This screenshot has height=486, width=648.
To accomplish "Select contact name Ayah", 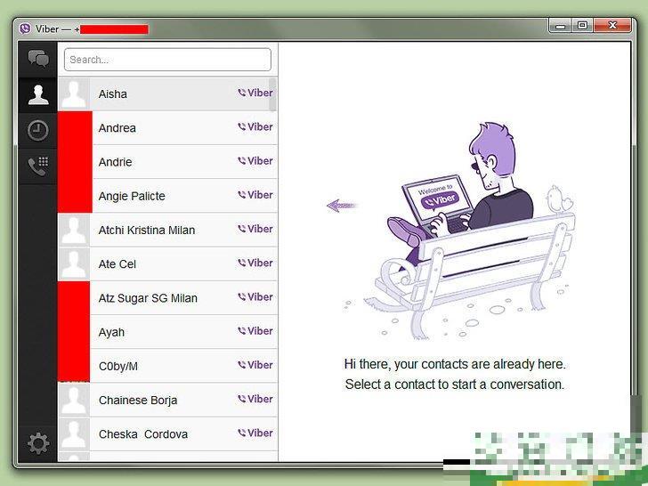I will click(111, 332).
